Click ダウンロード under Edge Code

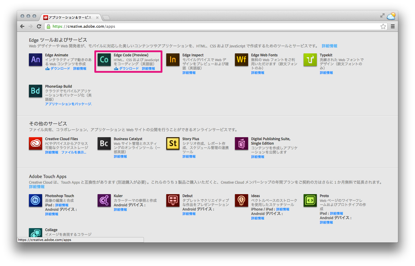128,69
